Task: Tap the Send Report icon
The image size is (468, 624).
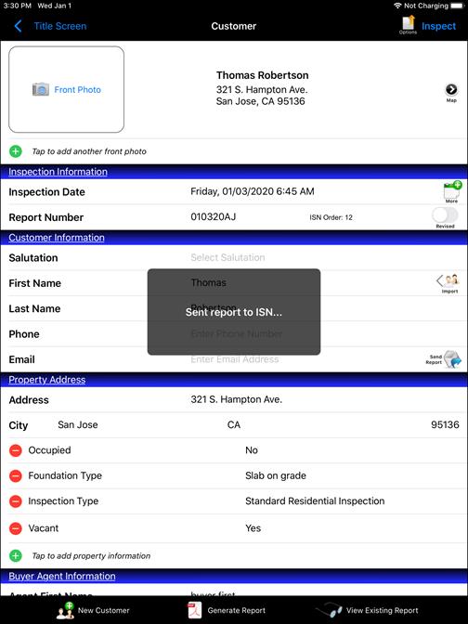Action: pyautogui.click(x=452, y=359)
